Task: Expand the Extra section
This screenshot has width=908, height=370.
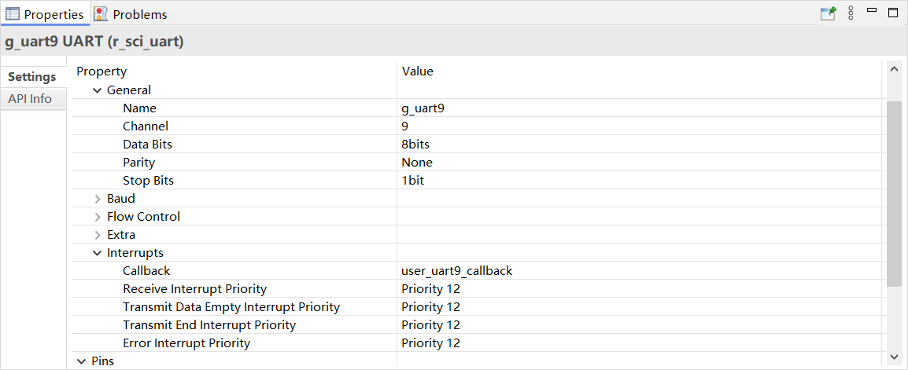Action: [98, 235]
